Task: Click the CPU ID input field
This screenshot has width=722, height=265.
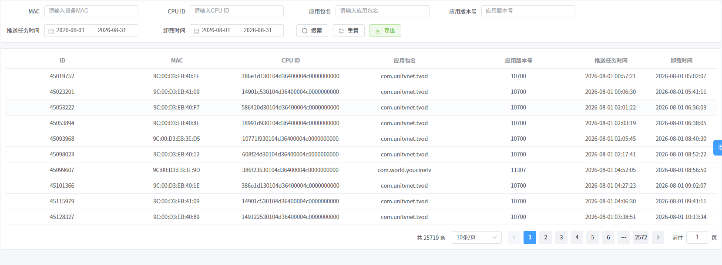Action: click(237, 11)
